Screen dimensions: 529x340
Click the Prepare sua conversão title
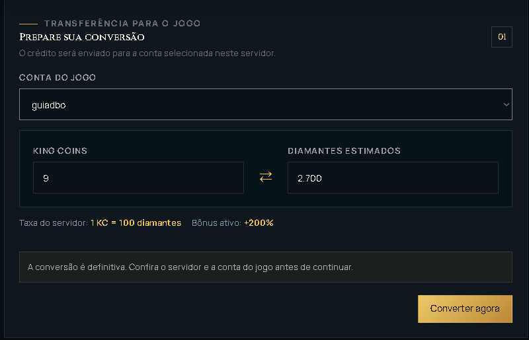click(81, 37)
